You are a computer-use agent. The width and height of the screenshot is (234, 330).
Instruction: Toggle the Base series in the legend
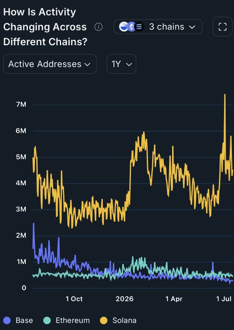[x=18, y=320]
